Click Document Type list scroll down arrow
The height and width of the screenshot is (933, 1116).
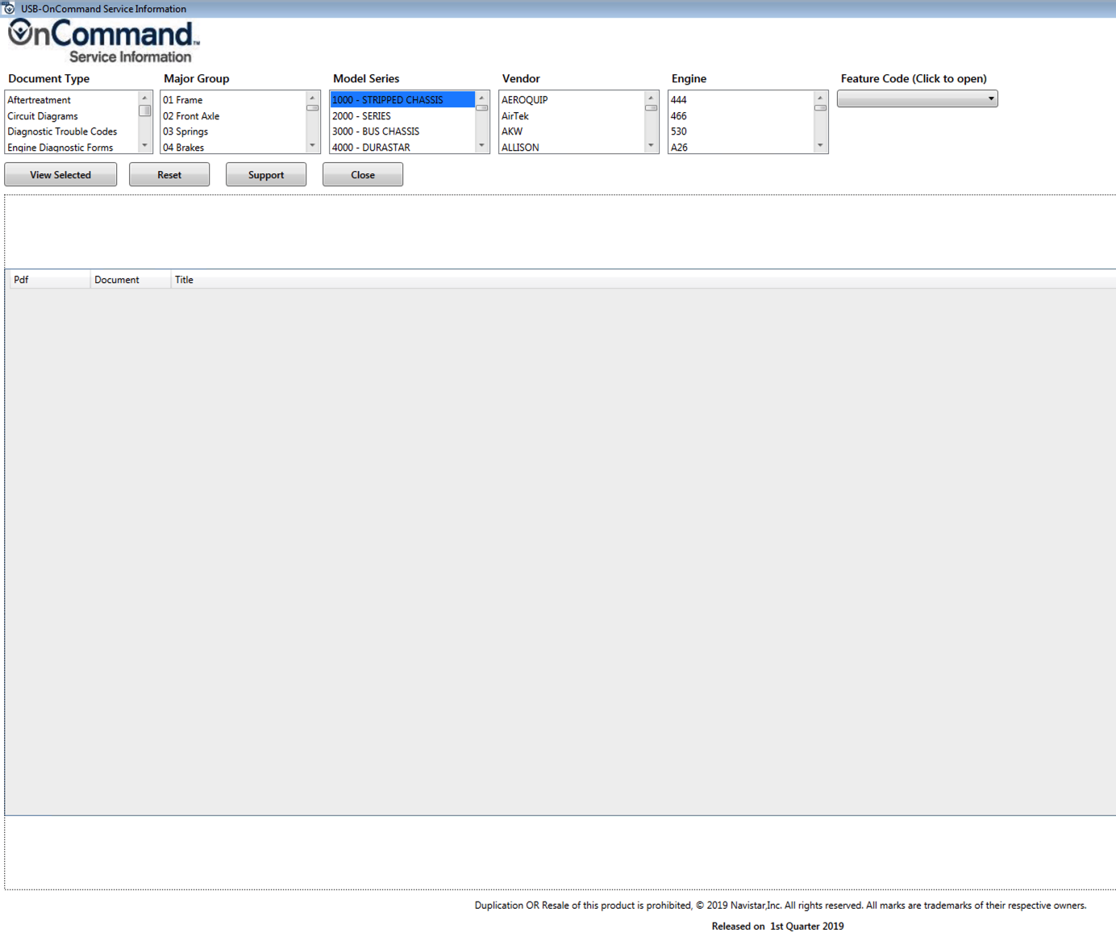[x=145, y=146]
